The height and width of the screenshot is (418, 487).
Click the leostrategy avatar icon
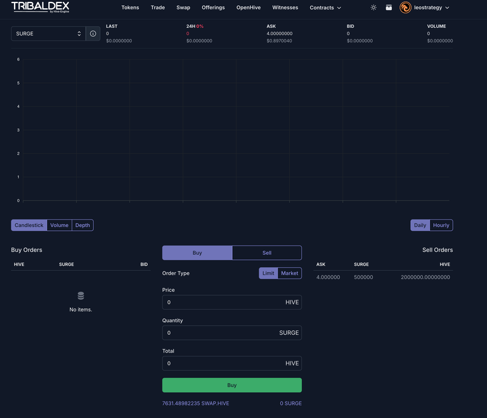coord(405,8)
